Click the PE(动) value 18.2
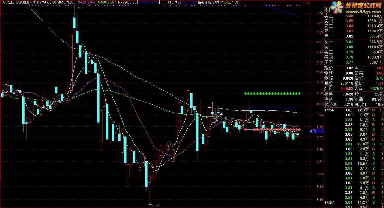This screenshot has height=208, width=384. [x=380, y=104]
